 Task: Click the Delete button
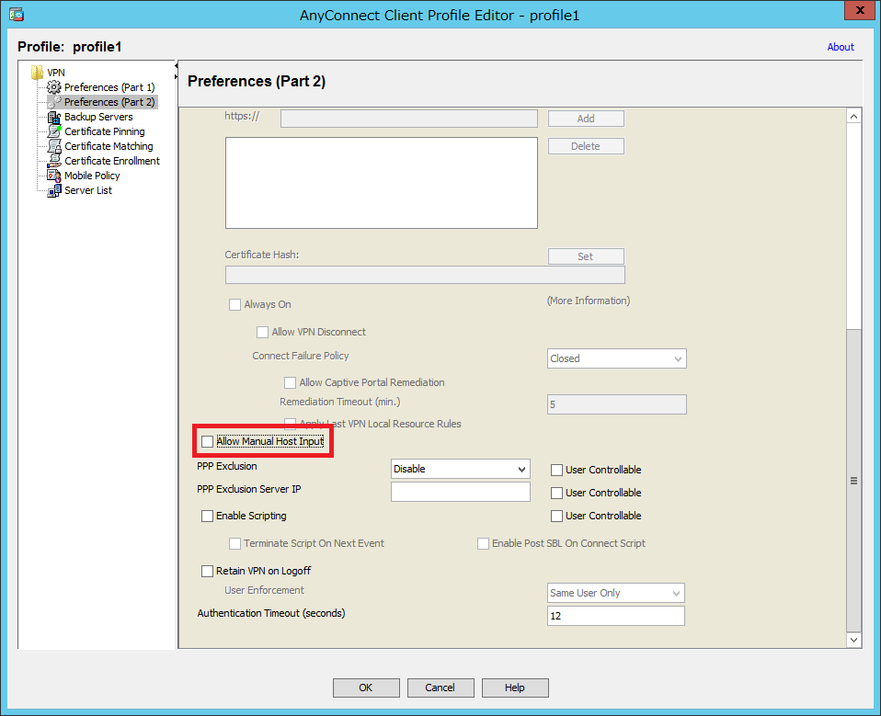pos(586,146)
